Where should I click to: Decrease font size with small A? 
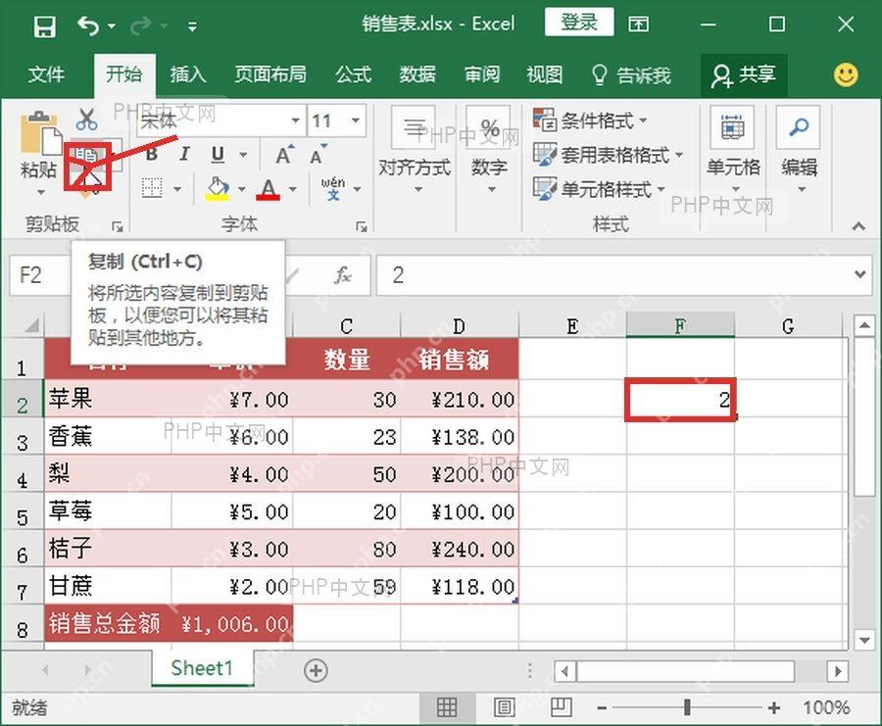tap(318, 155)
